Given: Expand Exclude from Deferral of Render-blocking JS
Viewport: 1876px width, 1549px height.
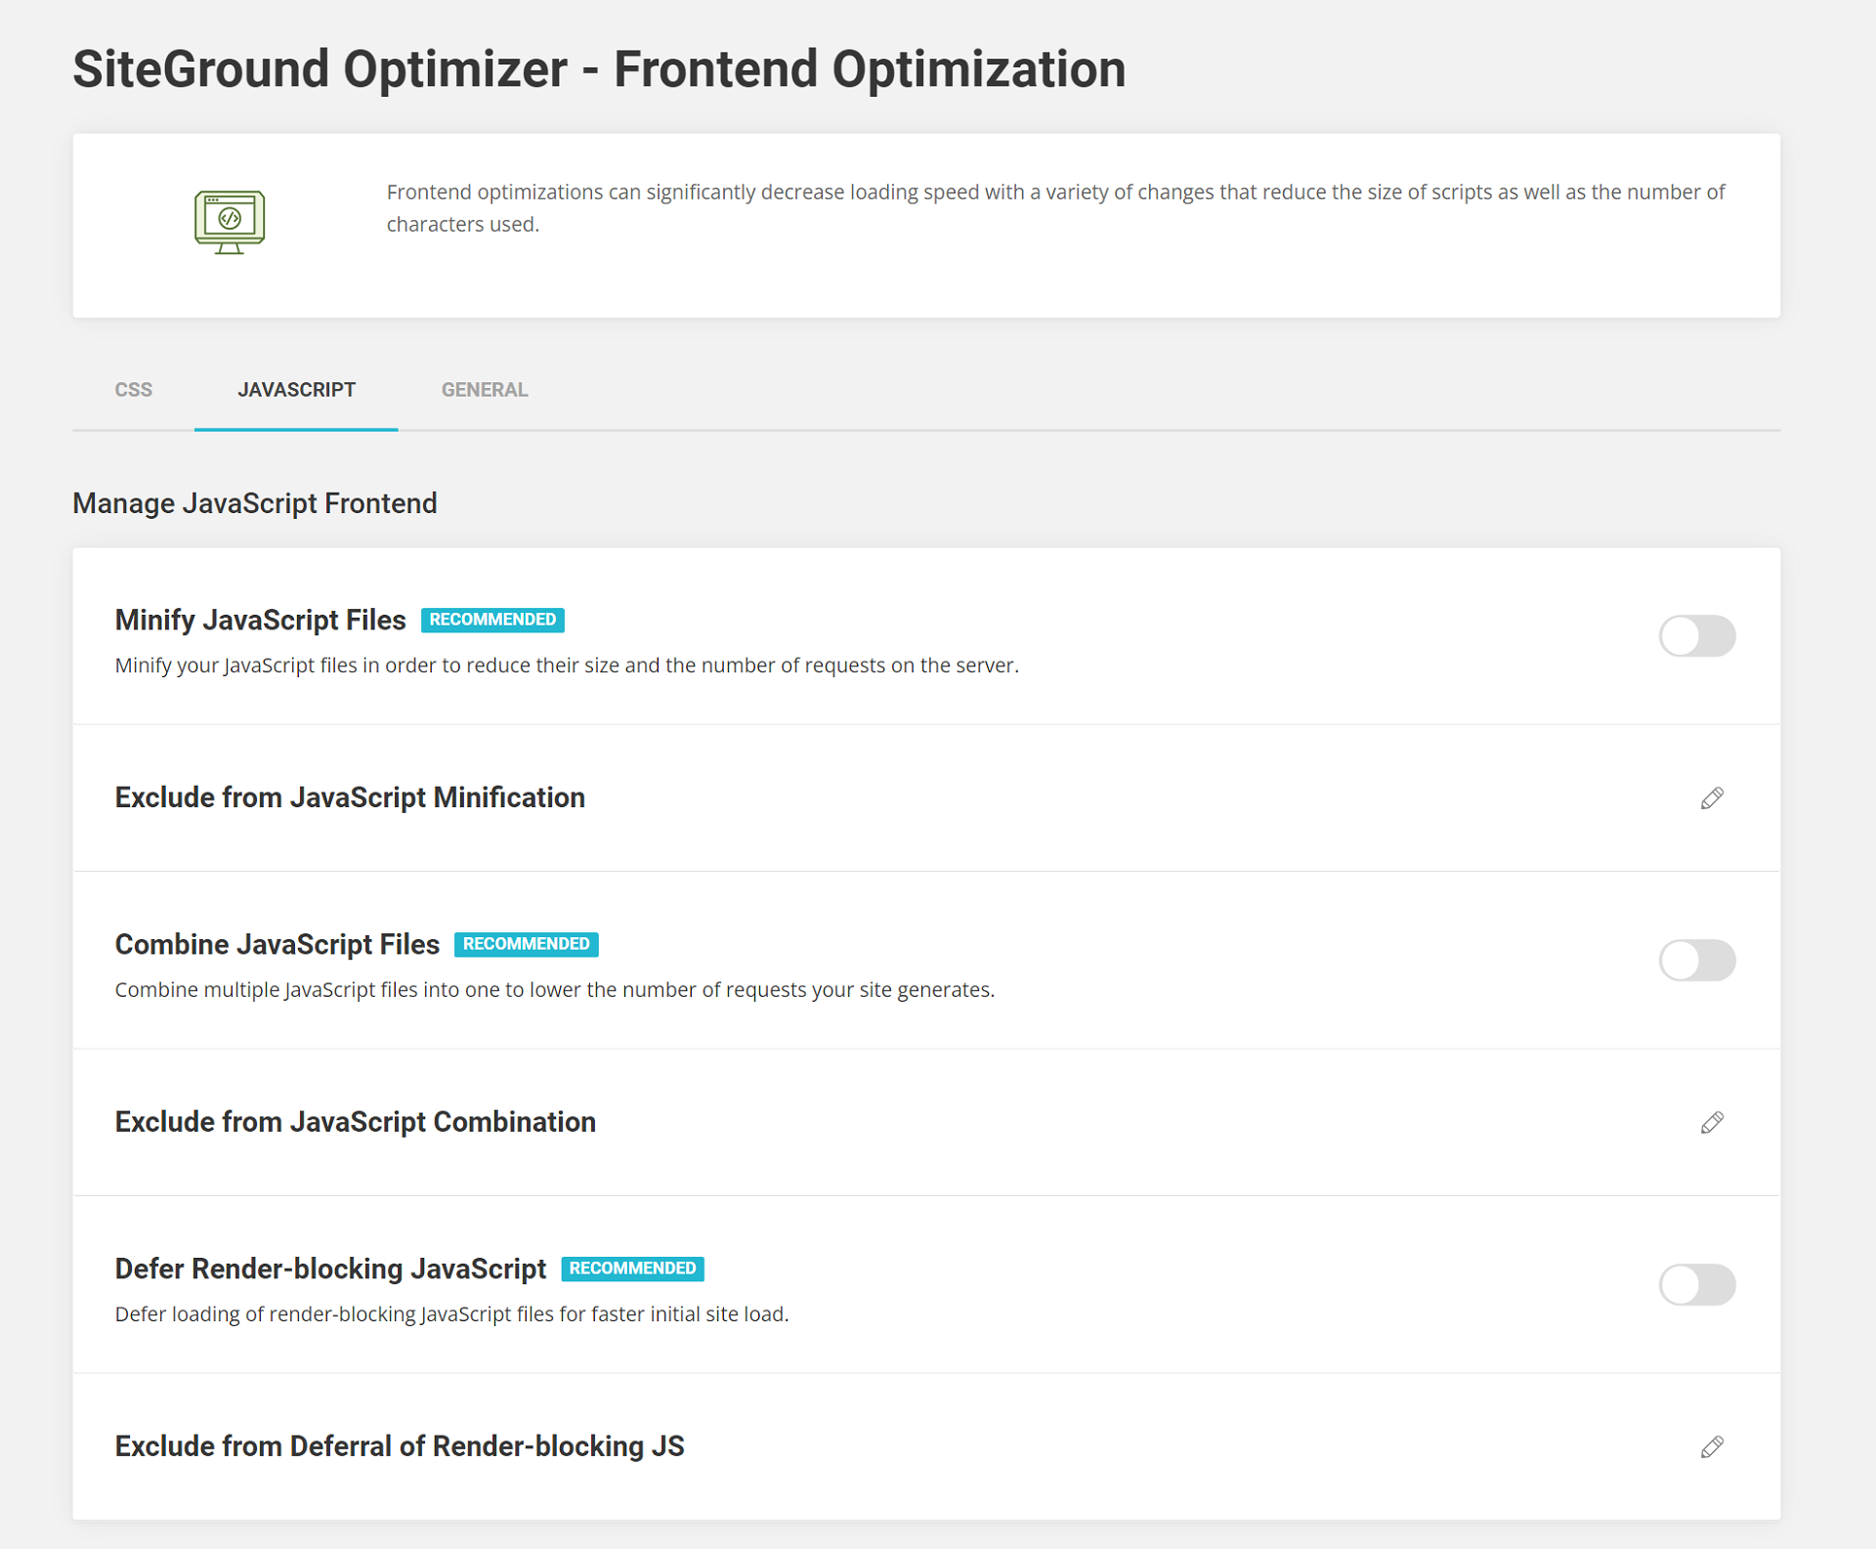Looking at the screenshot, I should pyautogui.click(x=400, y=1447).
